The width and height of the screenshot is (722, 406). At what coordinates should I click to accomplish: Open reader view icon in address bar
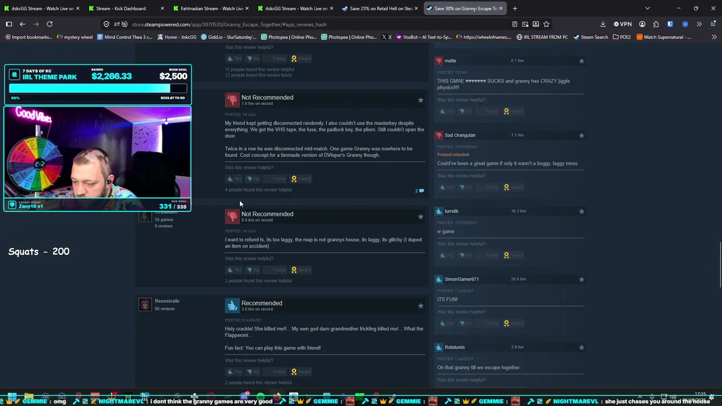tap(514, 24)
